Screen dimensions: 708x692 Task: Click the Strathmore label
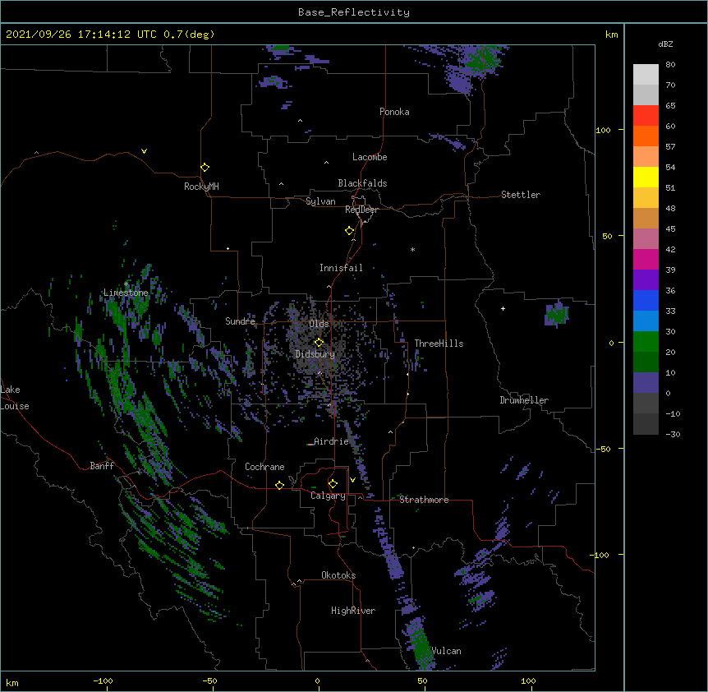(x=424, y=500)
